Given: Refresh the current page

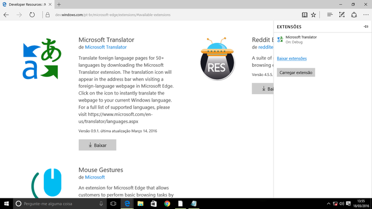Looking at the screenshot, I should pos(32,14).
